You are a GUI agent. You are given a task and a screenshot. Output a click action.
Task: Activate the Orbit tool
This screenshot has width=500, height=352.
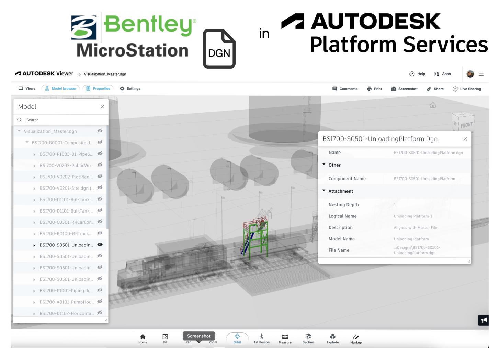pos(237,338)
